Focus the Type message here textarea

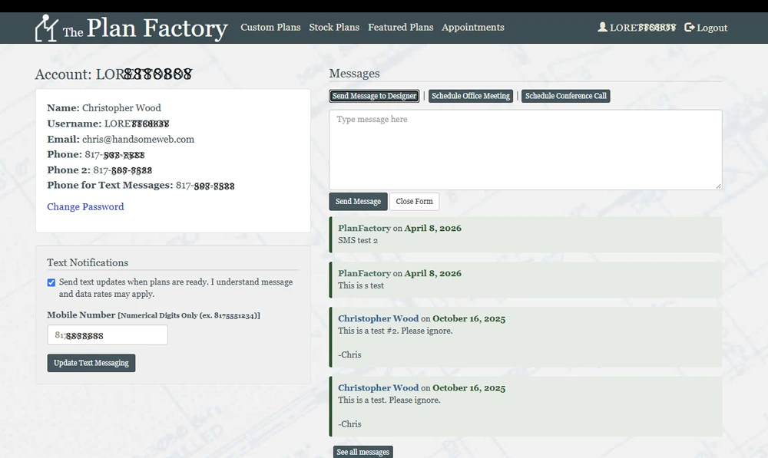pos(525,150)
